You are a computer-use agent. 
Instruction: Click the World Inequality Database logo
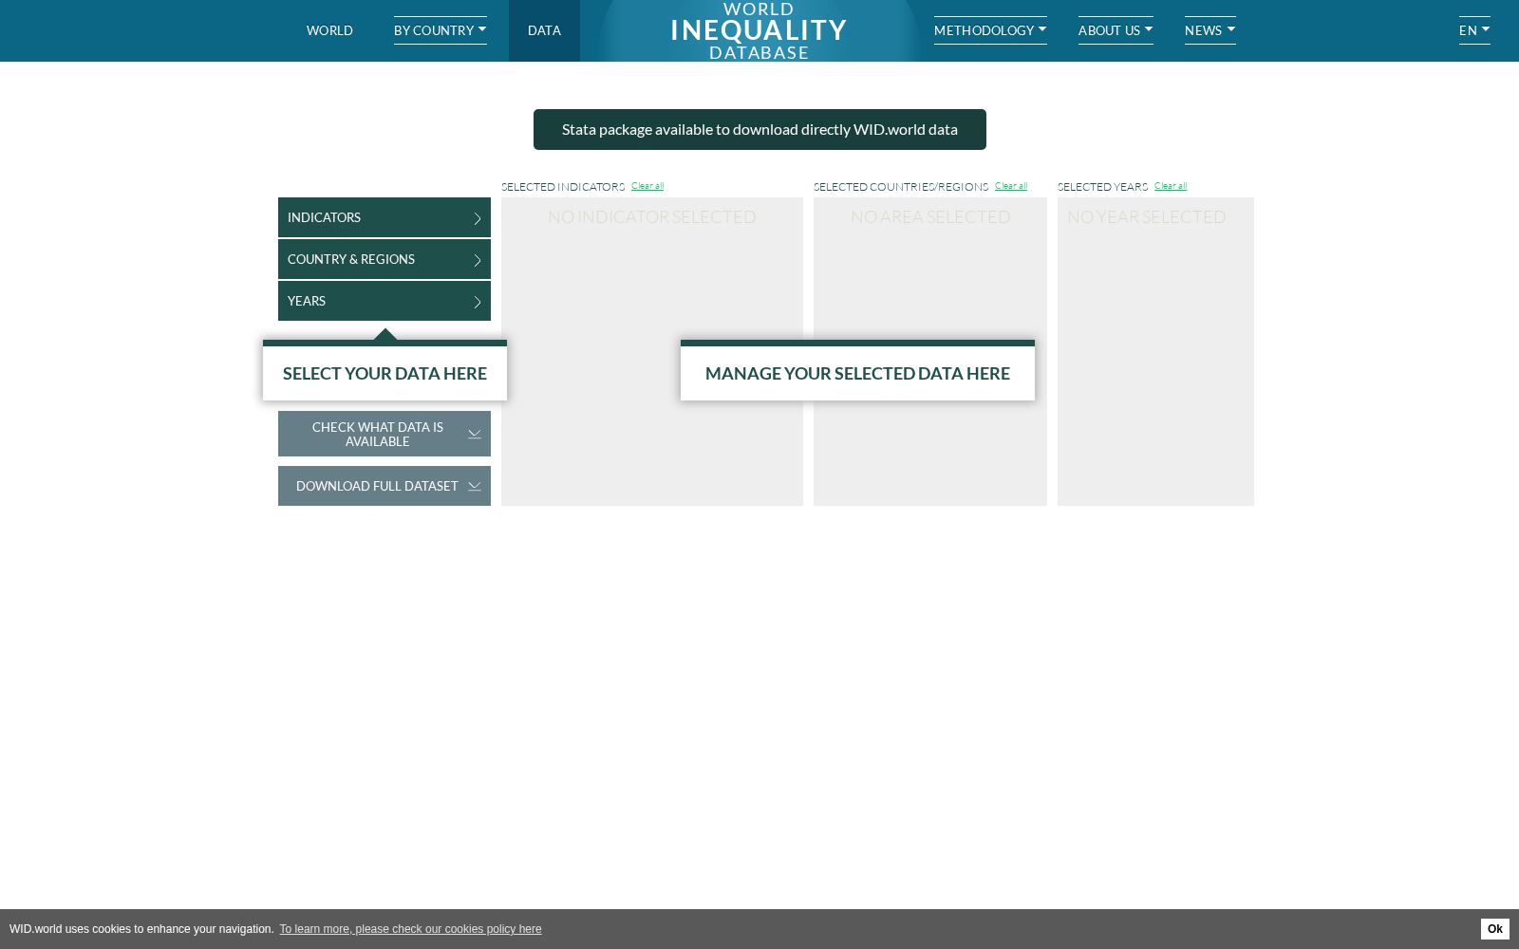(x=759, y=31)
